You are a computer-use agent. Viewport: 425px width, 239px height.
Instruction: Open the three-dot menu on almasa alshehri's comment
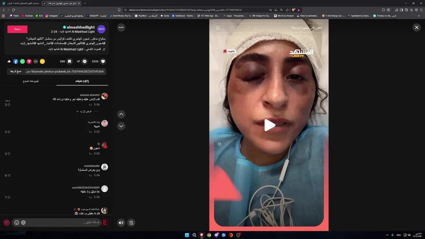point(8,101)
